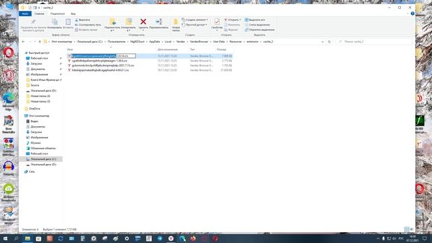The image size is (432, 243).
Task: Open Музыка in the navigation pane
Action: 36,142
